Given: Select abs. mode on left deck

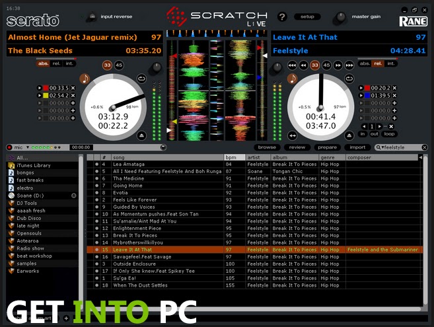Looking at the screenshot, I should [x=43, y=63].
